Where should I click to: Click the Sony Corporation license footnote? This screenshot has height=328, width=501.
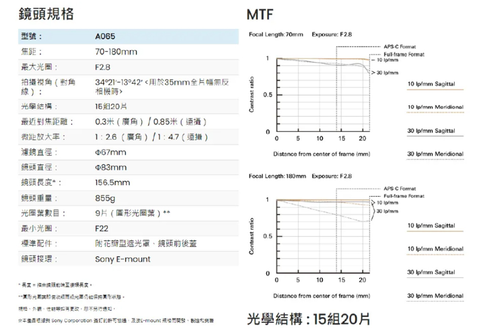click(x=116, y=320)
